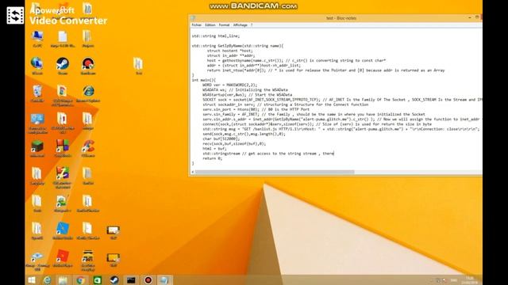Select the blue Roblox Studio desktop icon
The width and height of the screenshot is (508, 285).
[63, 230]
